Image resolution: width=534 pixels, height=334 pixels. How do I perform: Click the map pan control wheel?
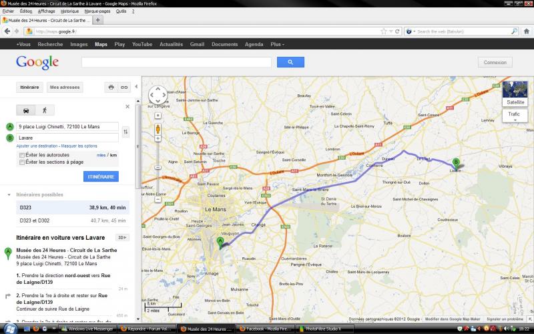(158, 95)
